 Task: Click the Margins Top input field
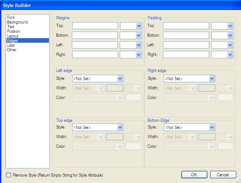point(95,26)
